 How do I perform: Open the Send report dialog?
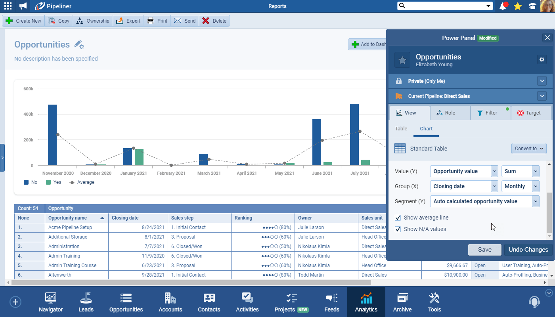tap(184, 20)
